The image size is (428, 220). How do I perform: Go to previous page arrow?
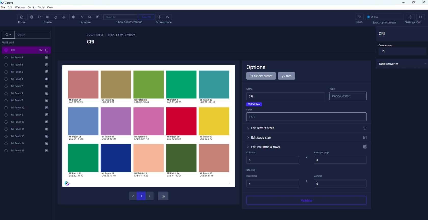pos(133,196)
